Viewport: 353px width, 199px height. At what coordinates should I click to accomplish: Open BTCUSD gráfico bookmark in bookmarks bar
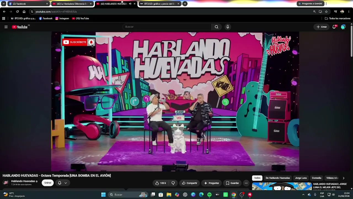(23, 19)
